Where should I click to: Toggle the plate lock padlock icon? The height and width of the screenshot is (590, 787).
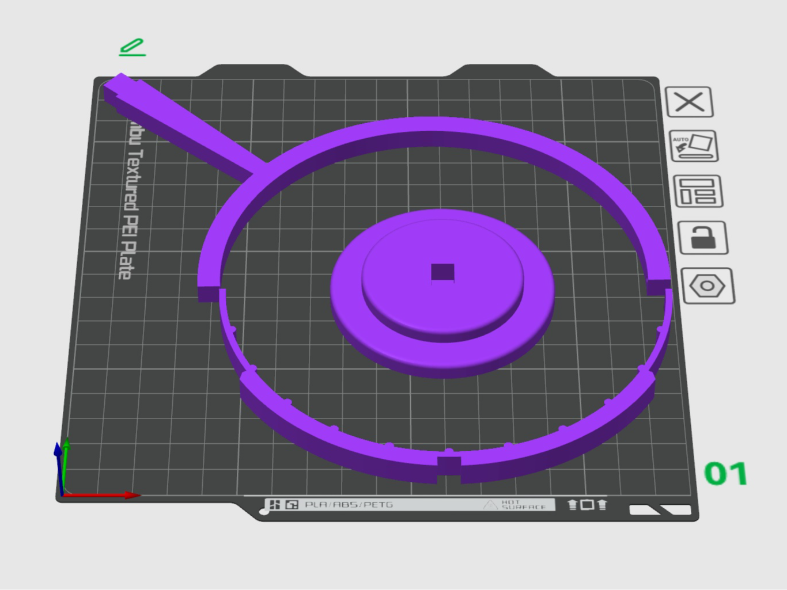[703, 237]
